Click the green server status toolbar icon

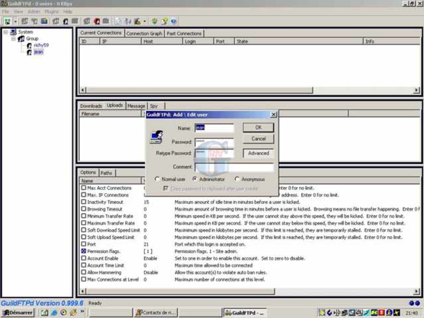[7, 21]
